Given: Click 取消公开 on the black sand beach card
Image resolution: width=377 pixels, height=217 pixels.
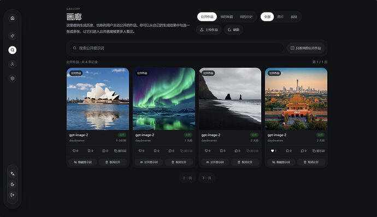Looking at the screenshot, I should point(245,162).
